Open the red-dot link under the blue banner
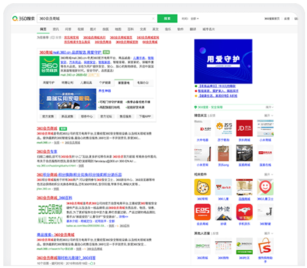The height and width of the screenshot is (268, 307). (x=218, y=91)
